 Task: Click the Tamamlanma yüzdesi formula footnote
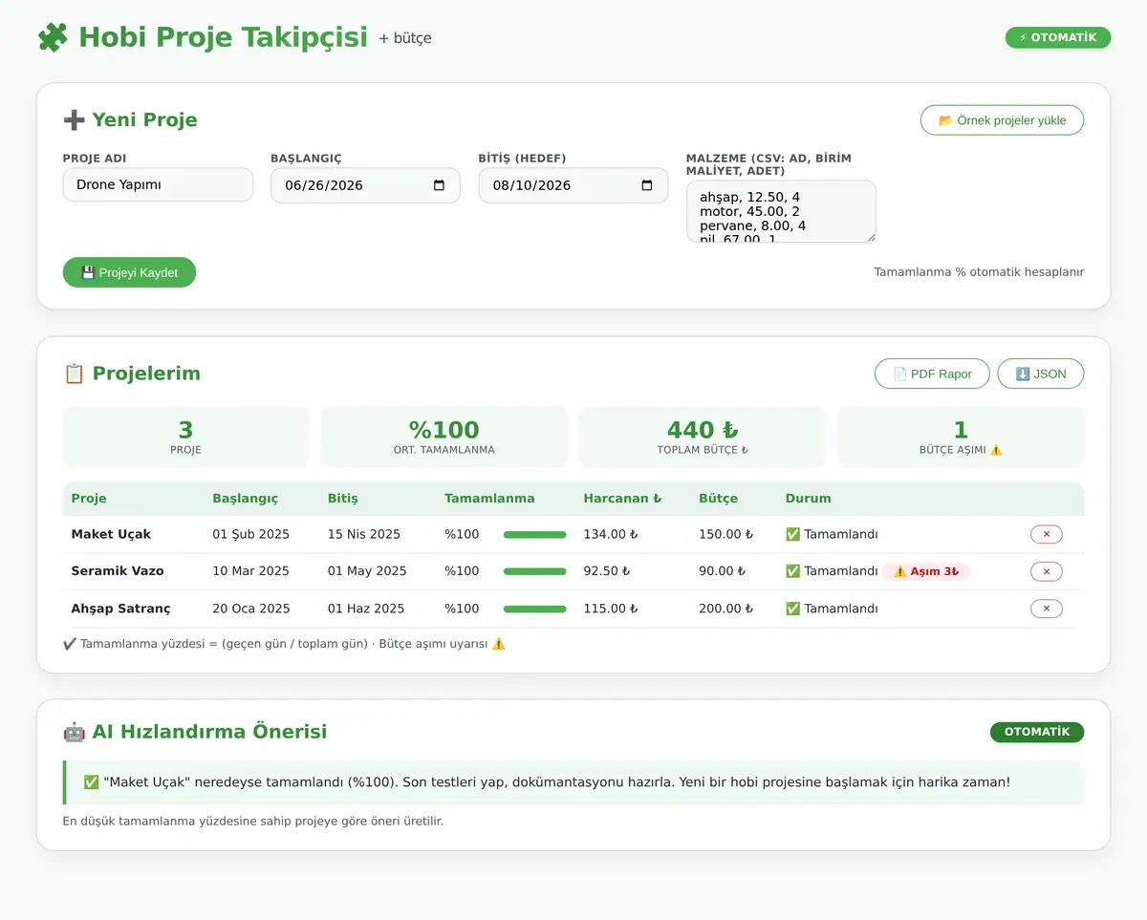[x=284, y=644]
